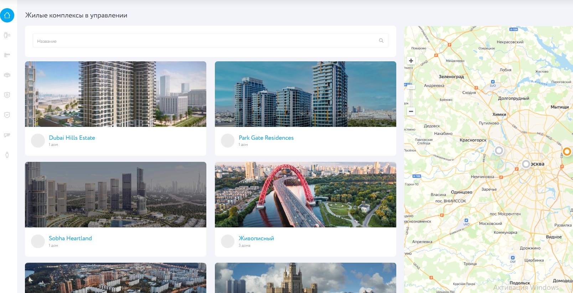Viewport: 573px width, 293px height.
Task: Click the round avatar beside Живописный
Action: coord(228,241)
